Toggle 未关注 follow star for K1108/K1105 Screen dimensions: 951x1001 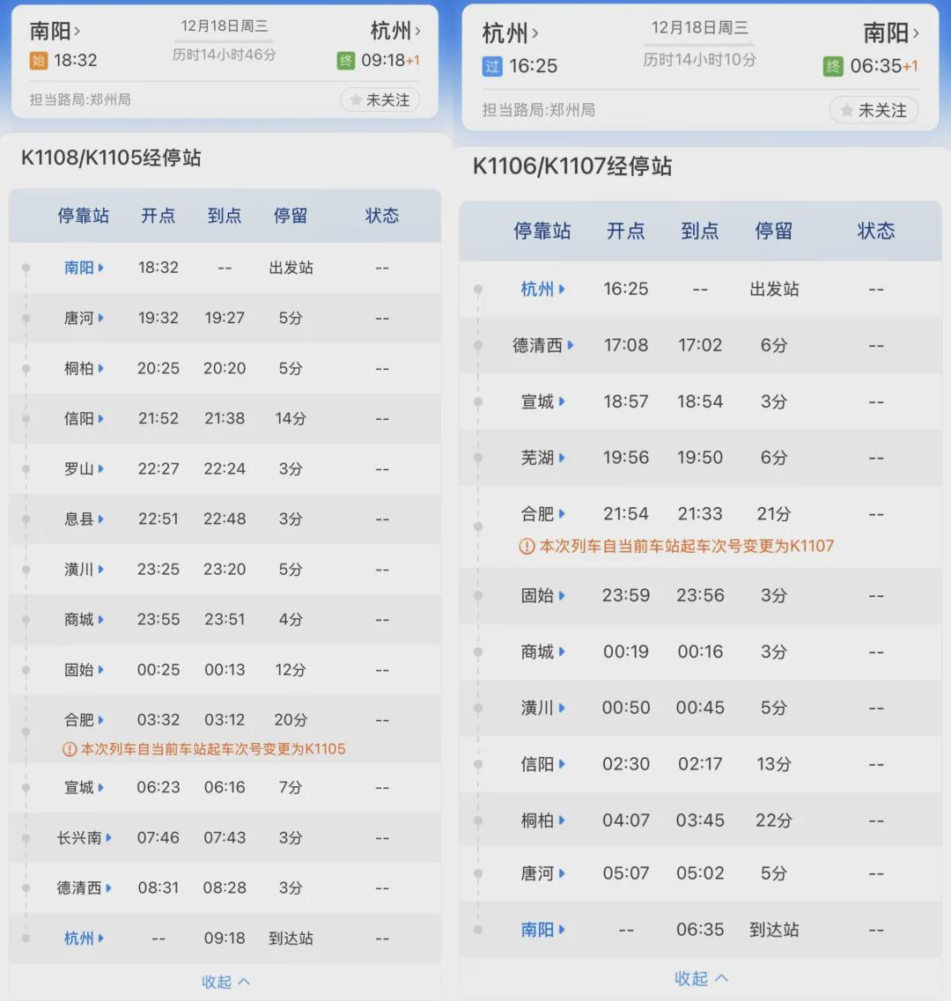380,99
